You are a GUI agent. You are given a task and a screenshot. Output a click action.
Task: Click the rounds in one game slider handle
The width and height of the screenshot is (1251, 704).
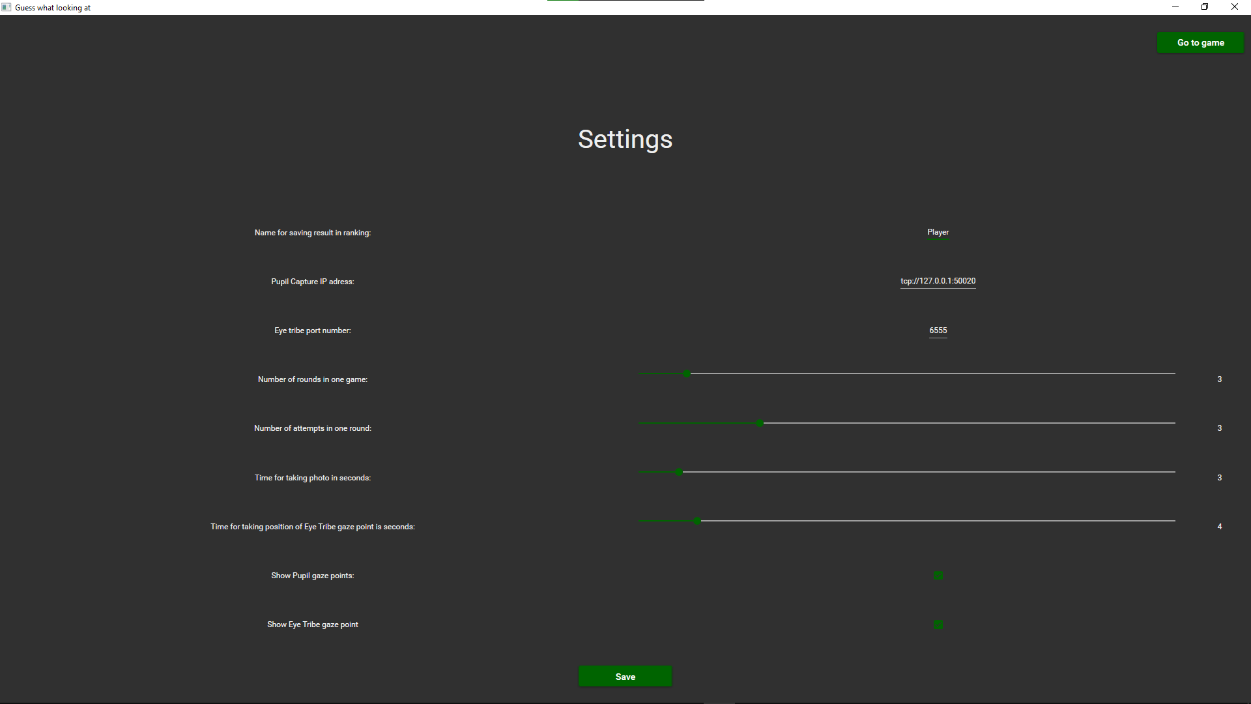687,374
